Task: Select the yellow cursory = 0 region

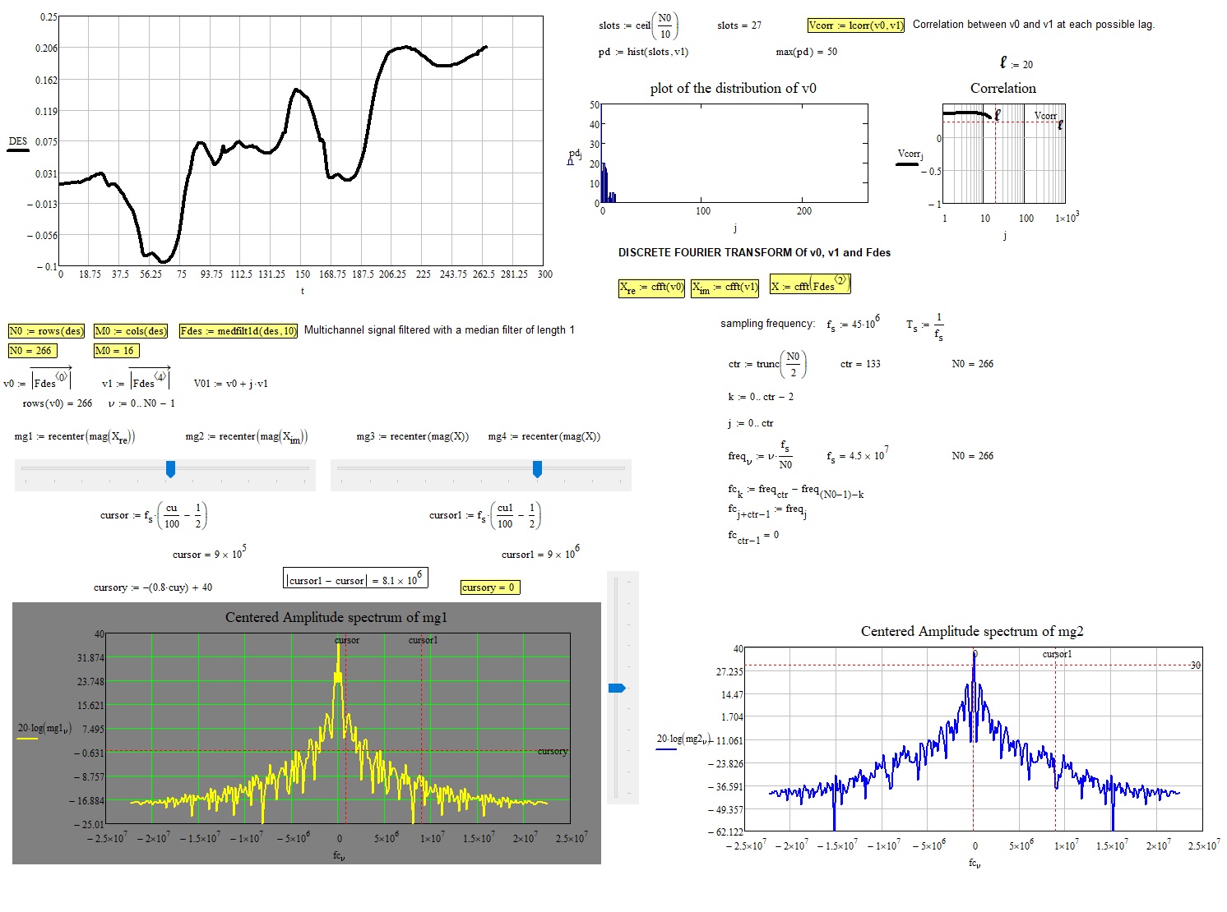Action: point(490,587)
